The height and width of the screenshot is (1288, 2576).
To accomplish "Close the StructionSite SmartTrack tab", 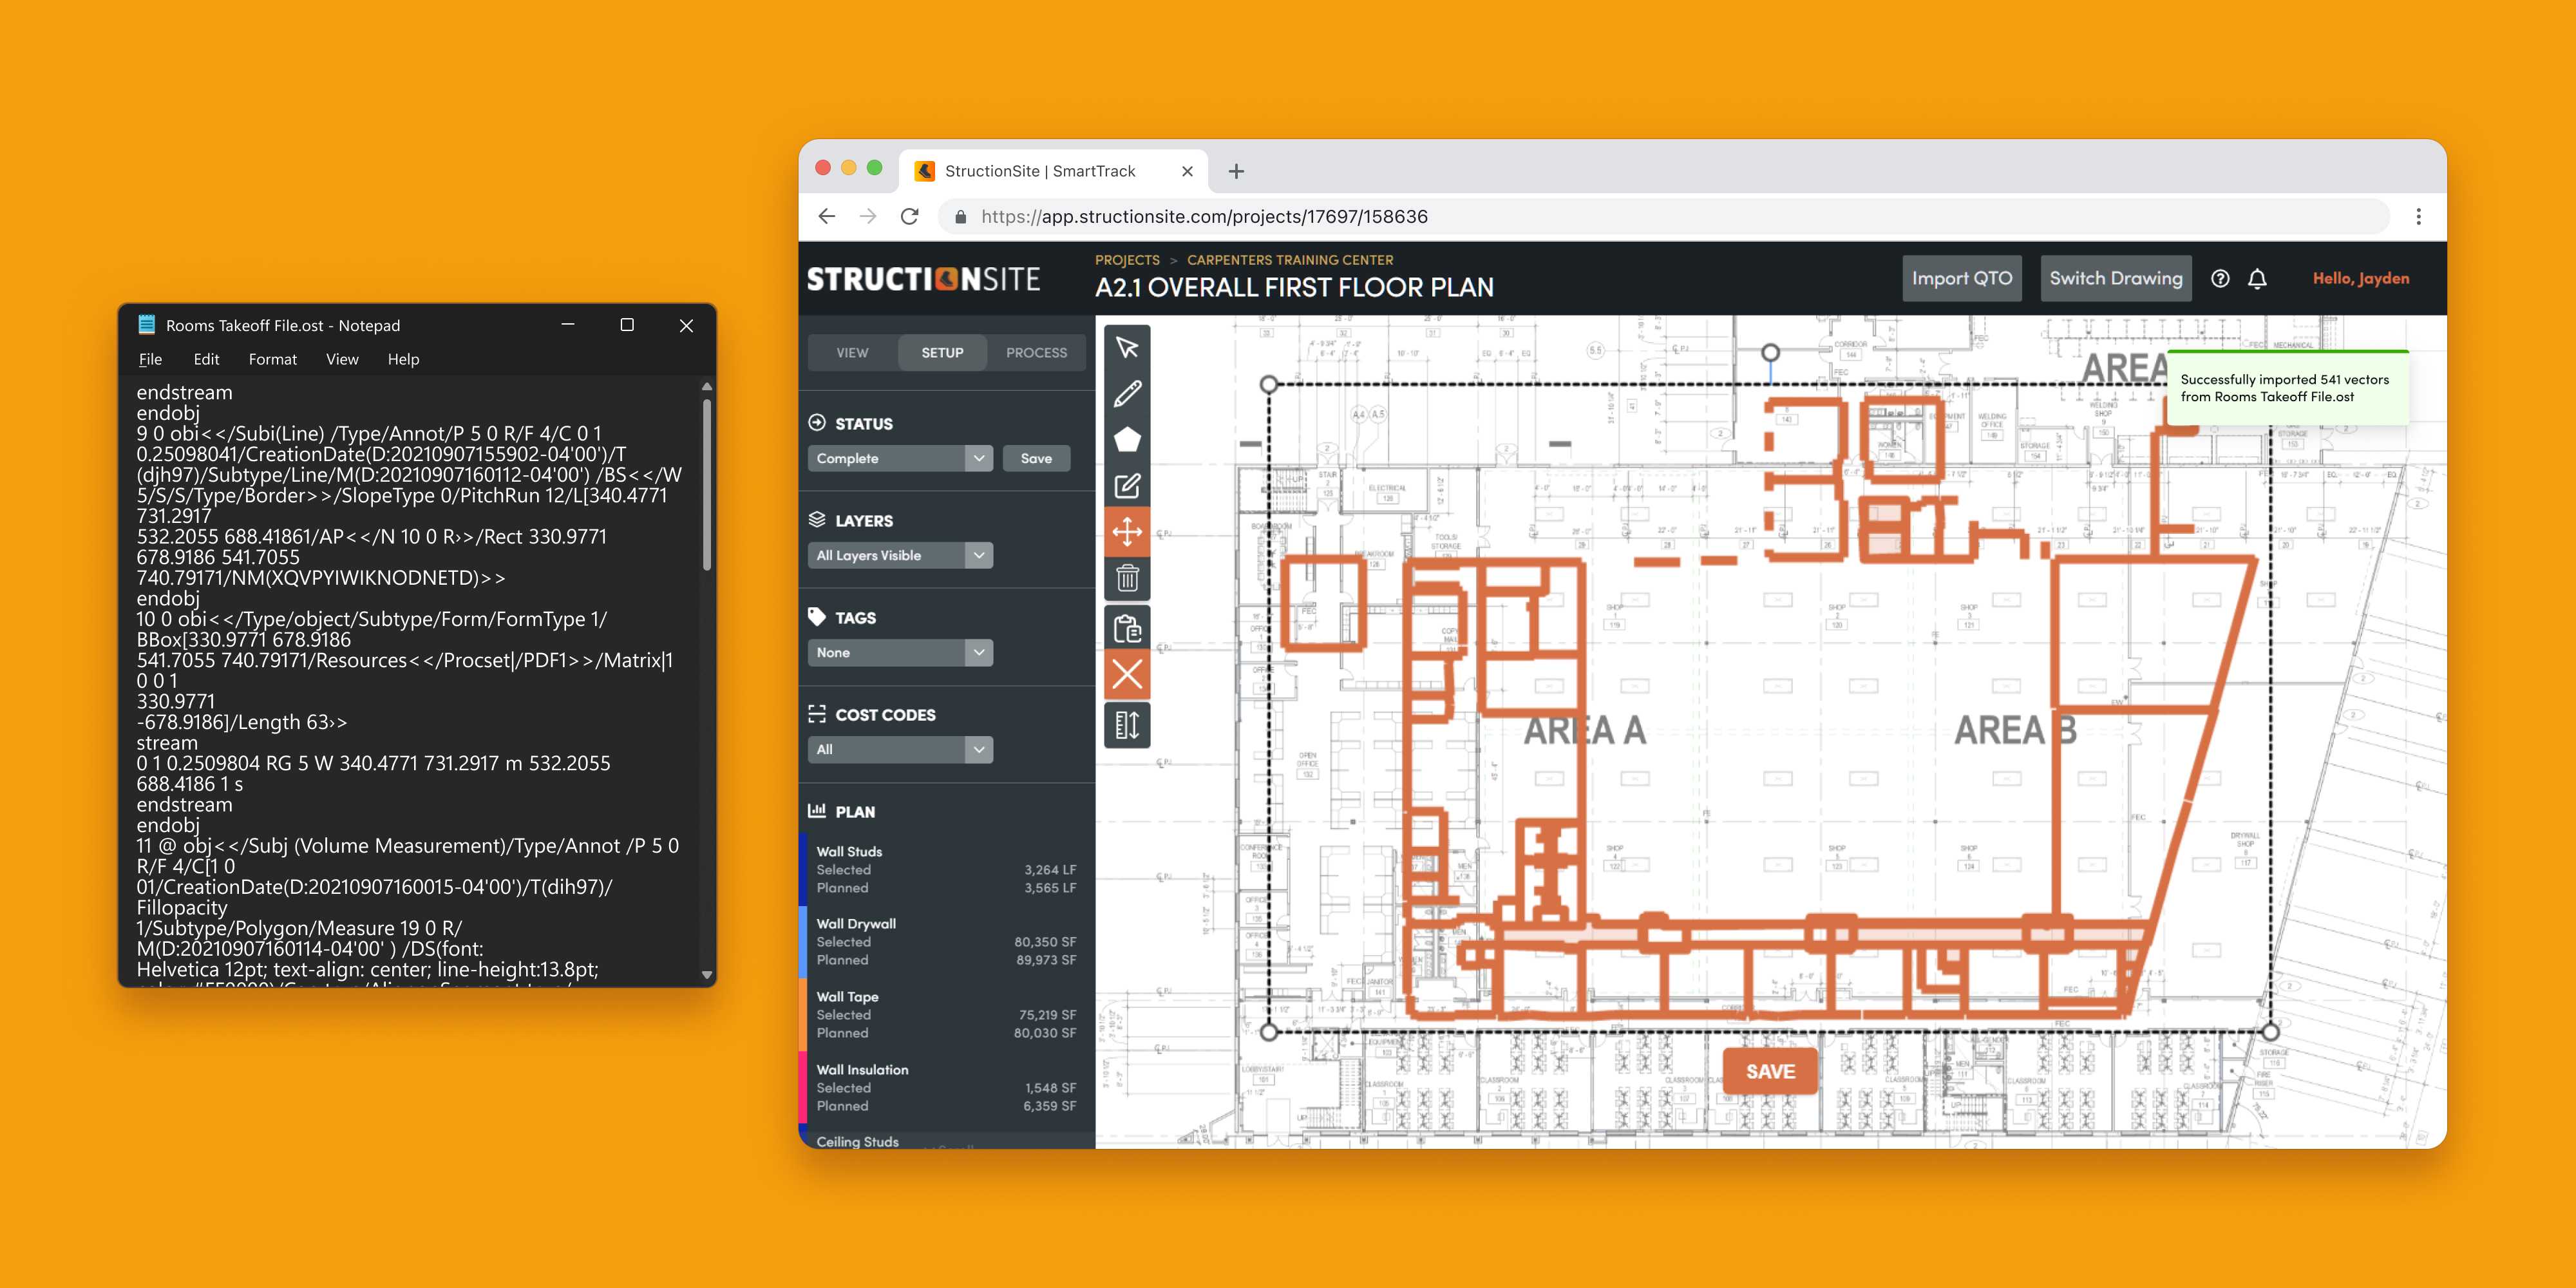I will (x=1187, y=171).
